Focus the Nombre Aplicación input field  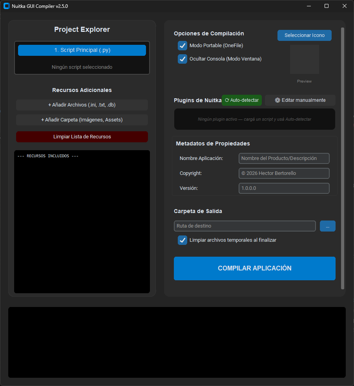pyautogui.click(x=284, y=158)
